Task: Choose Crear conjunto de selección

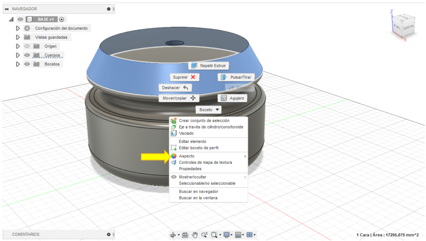Action: pyautogui.click(x=208, y=120)
